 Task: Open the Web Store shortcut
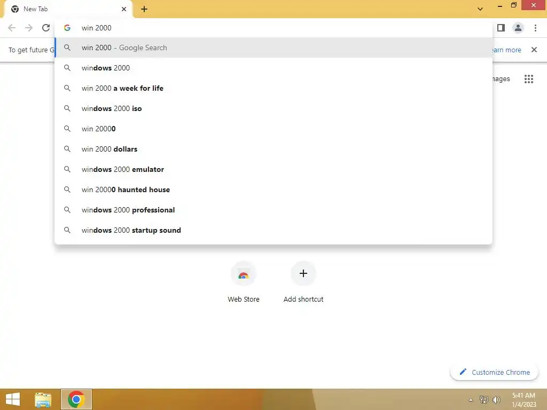244,282
